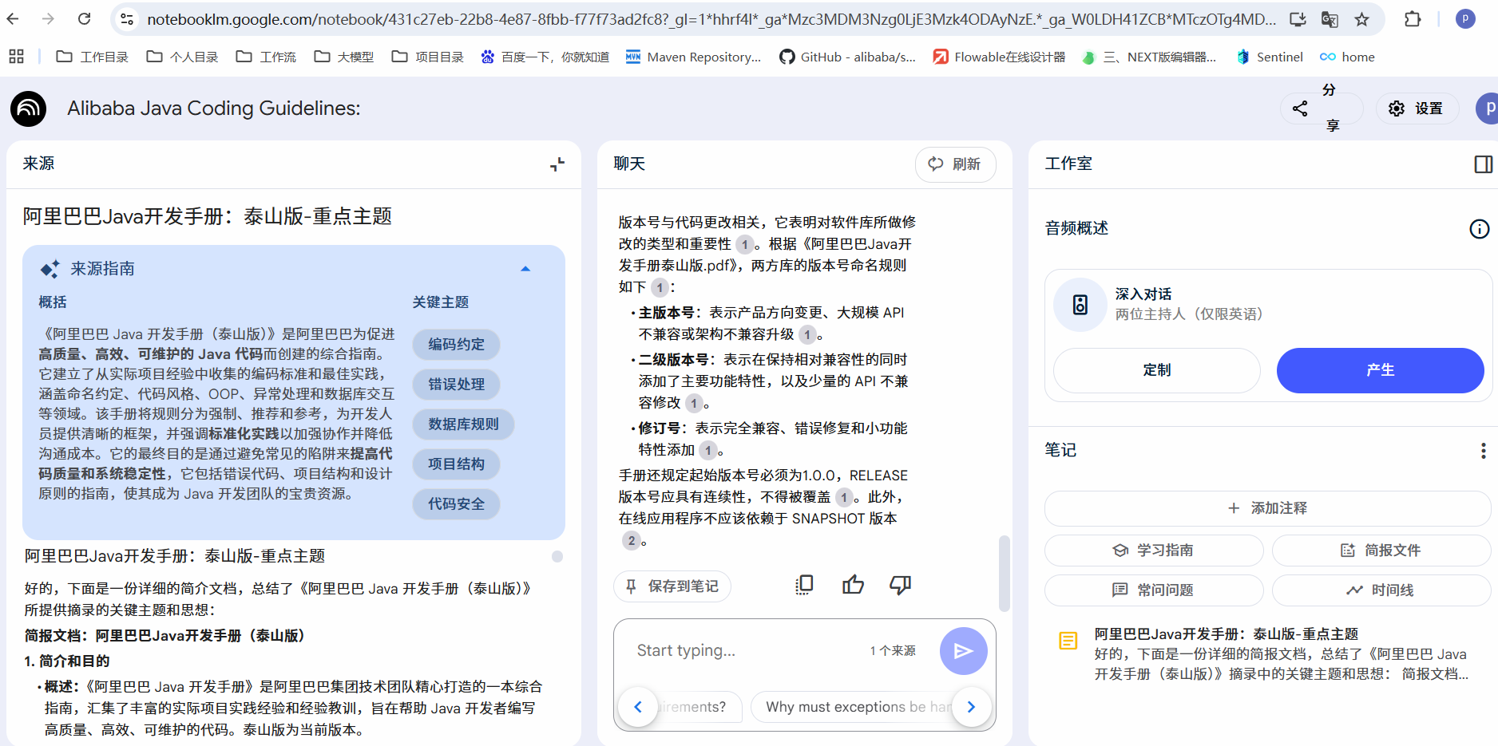The height and width of the screenshot is (746, 1498).
Task: Minimize the source view with collapse icon
Action: tap(557, 164)
